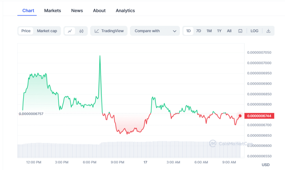
Task: Click the chart peak near 6:00 PM
Action: pyautogui.click(x=100, y=56)
